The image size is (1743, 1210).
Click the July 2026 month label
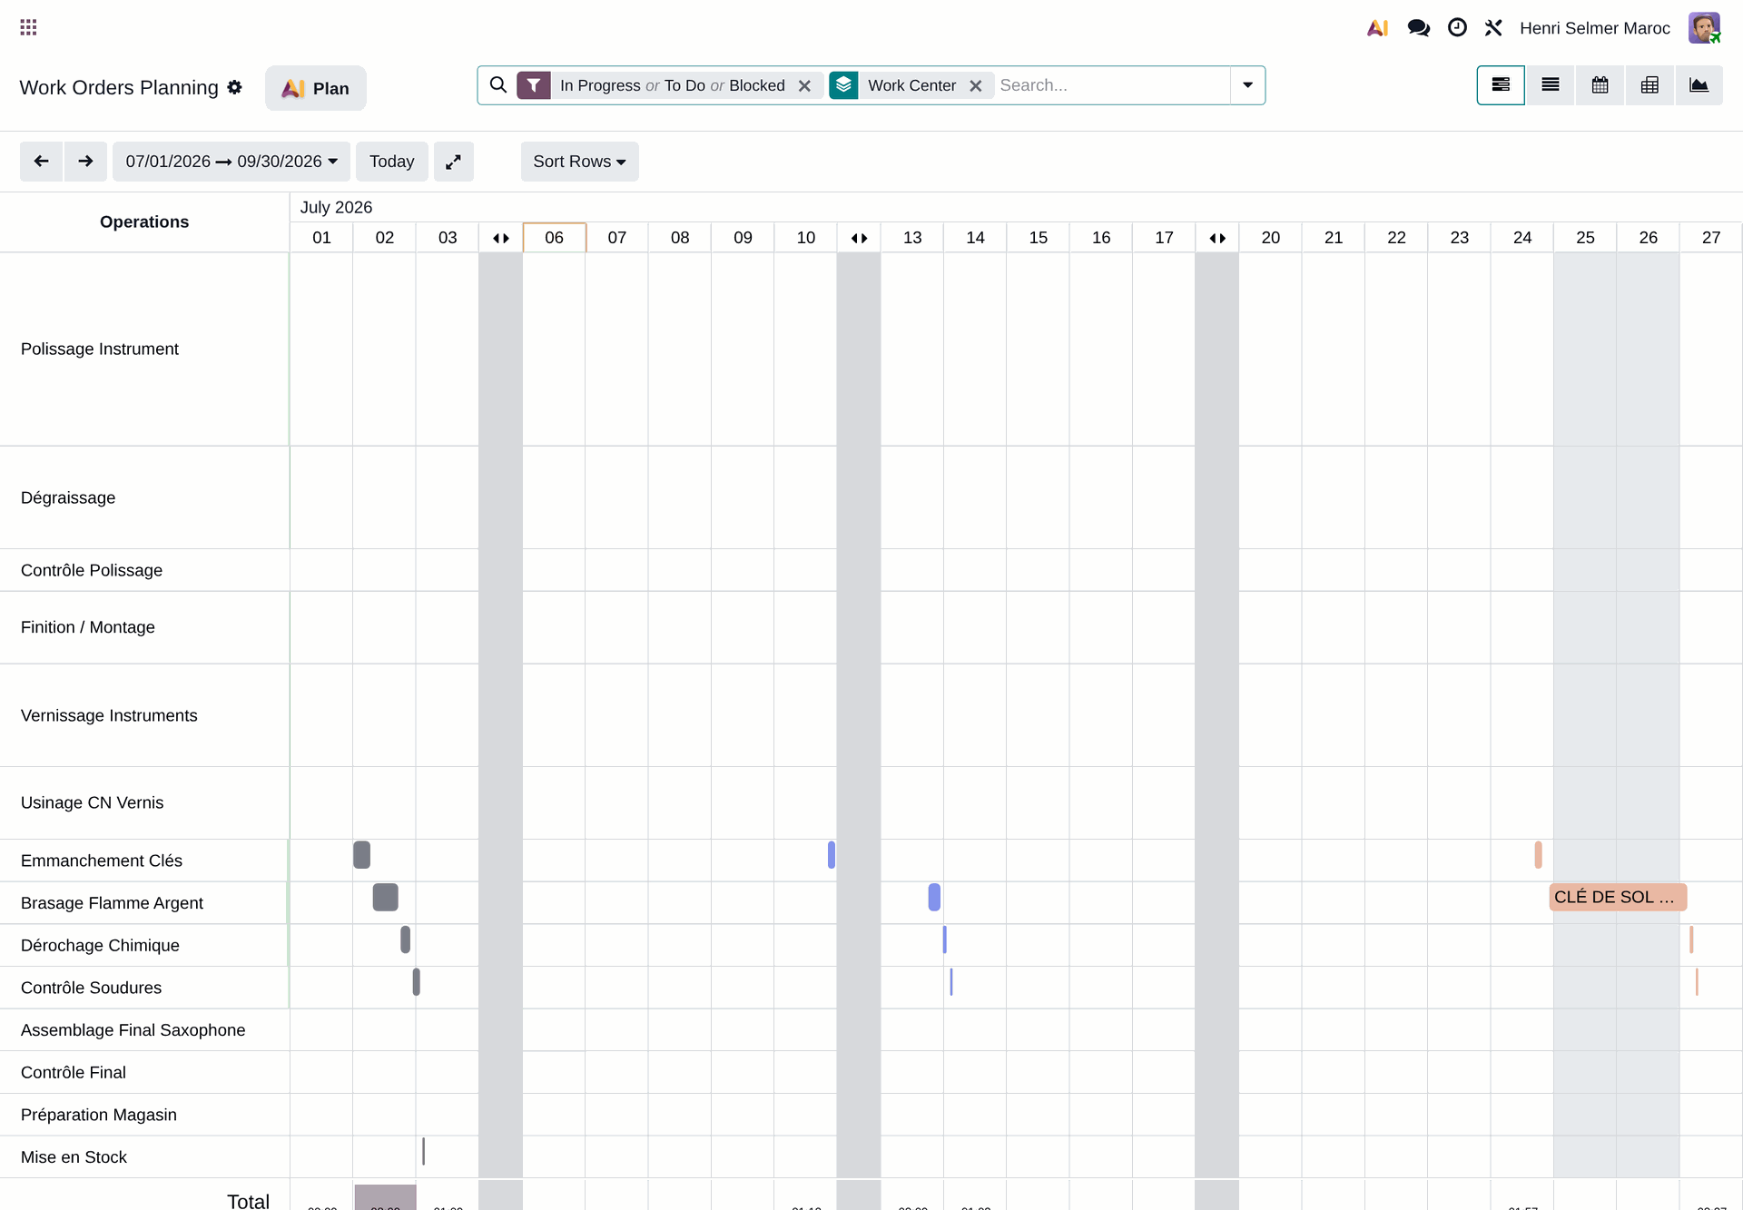[336, 207]
